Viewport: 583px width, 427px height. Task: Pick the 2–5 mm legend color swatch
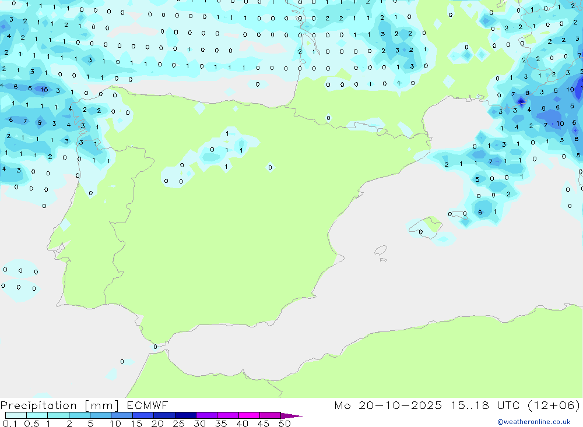[79, 415]
